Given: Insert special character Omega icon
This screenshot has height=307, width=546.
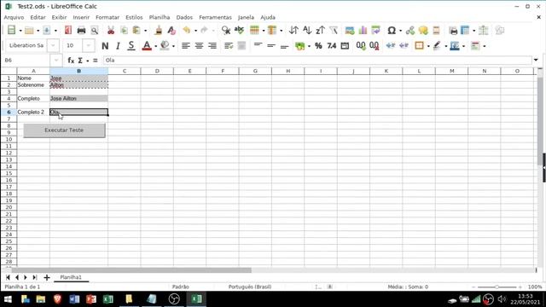Looking at the screenshot, I should pyautogui.click(x=392, y=31).
